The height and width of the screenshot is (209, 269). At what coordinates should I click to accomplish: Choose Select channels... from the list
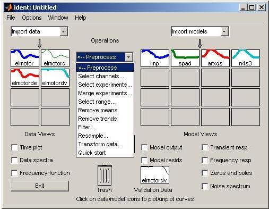[105, 76]
